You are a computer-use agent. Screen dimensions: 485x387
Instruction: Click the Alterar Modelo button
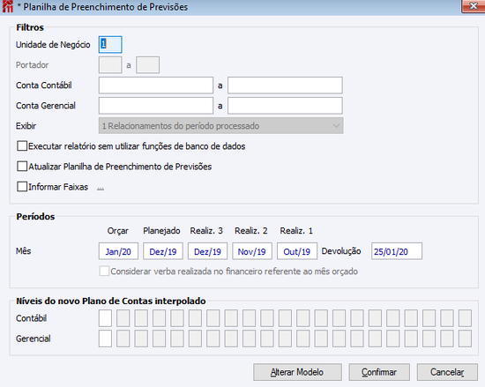pyautogui.click(x=297, y=372)
